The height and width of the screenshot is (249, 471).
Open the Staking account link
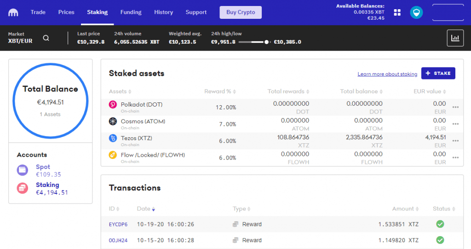(x=47, y=185)
